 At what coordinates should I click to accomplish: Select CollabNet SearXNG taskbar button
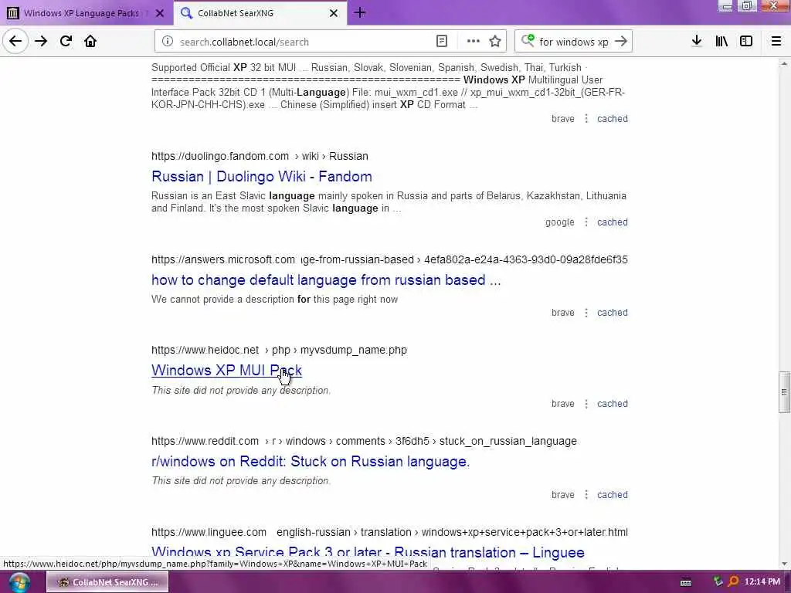pos(107,582)
